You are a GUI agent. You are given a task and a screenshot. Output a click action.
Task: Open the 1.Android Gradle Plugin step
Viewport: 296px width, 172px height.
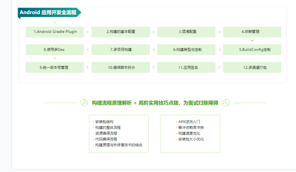point(55,32)
